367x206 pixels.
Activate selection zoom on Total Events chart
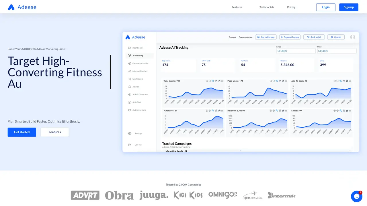pos(213,81)
